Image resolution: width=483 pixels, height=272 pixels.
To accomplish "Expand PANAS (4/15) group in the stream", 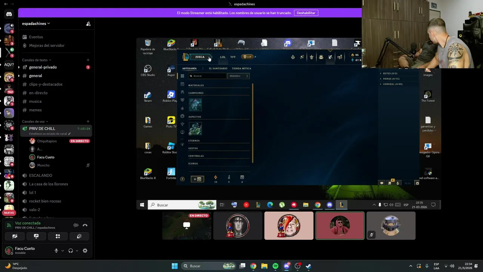I will (390, 79).
